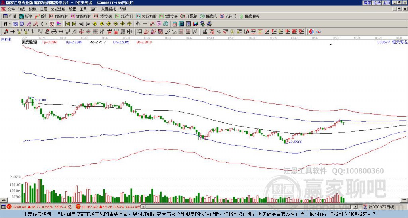Click the Shenzhen index 11163.42 status entry
The width and height of the screenshot is (408, 218).
108,207
